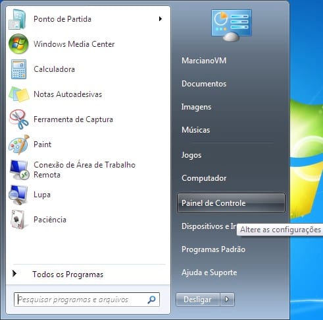The width and height of the screenshot is (323, 320).
Task: Focus the Pesquisar programas e arquivos field
Action: coord(87,300)
